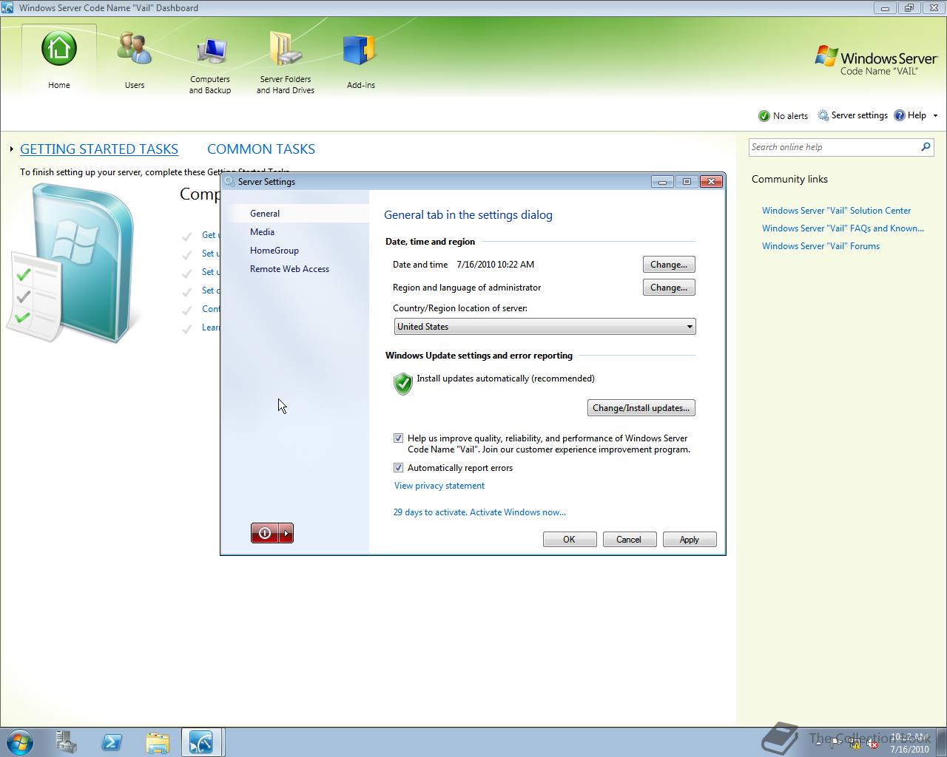Viewport: 947px width, 757px height.
Task: Click OK in Server Settings
Action: (570, 540)
